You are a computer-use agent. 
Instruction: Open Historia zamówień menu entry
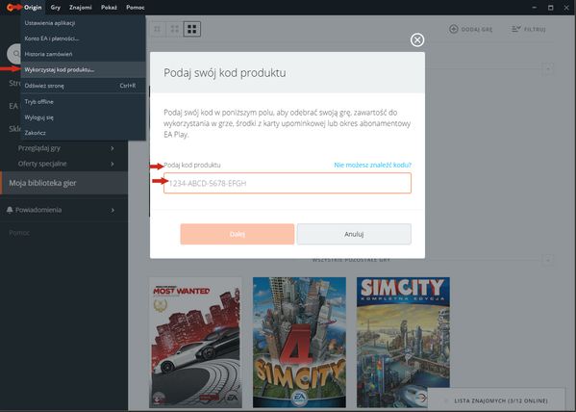[x=83, y=54]
